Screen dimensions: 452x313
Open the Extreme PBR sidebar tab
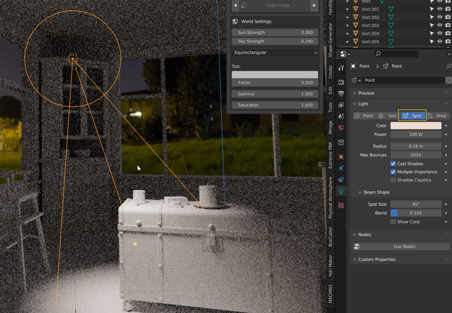pyautogui.click(x=330, y=155)
